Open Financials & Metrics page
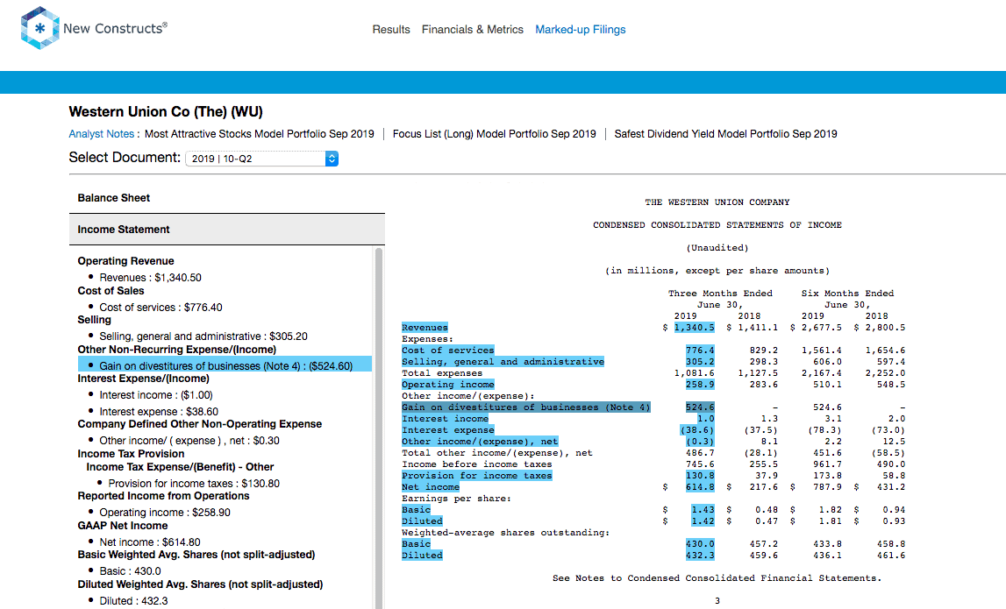The height and width of the screenshot is (609, 1006). [472, 30]
